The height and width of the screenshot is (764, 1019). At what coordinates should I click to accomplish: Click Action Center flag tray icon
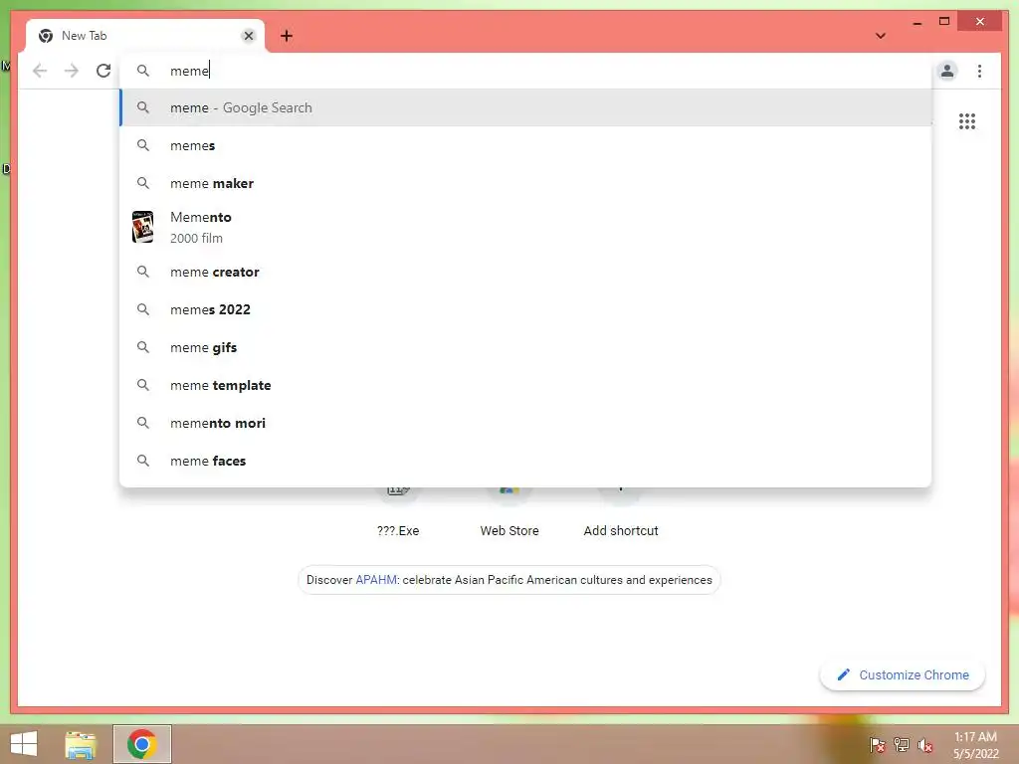877,744
